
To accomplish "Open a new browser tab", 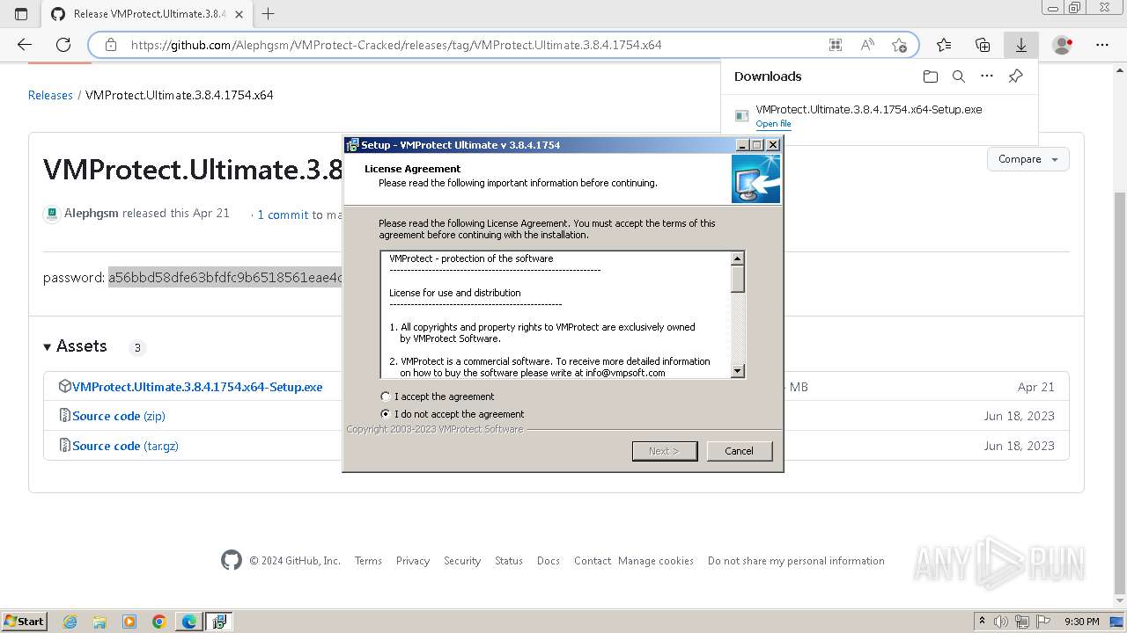I will (269, 14).
